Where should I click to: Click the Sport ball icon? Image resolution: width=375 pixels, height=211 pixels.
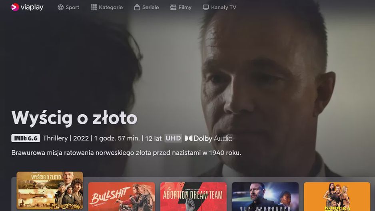coord(60,8)
